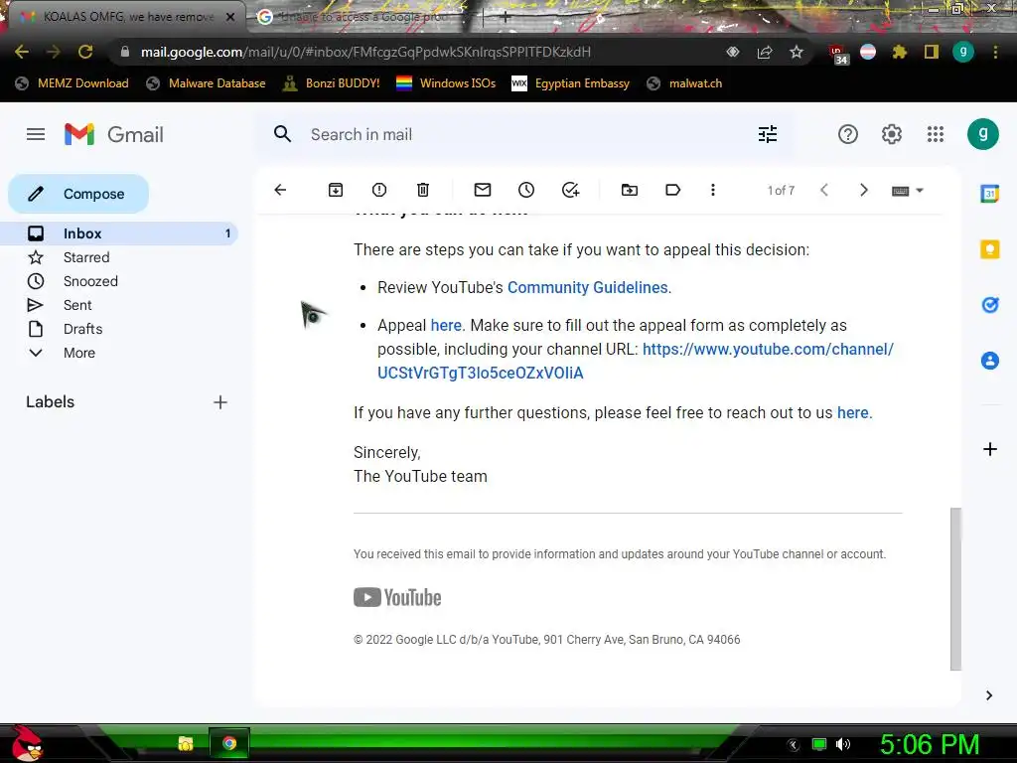Open the angry bird Start button
1017x763 pixels.
pyautogui.click(x=27, y=743)
